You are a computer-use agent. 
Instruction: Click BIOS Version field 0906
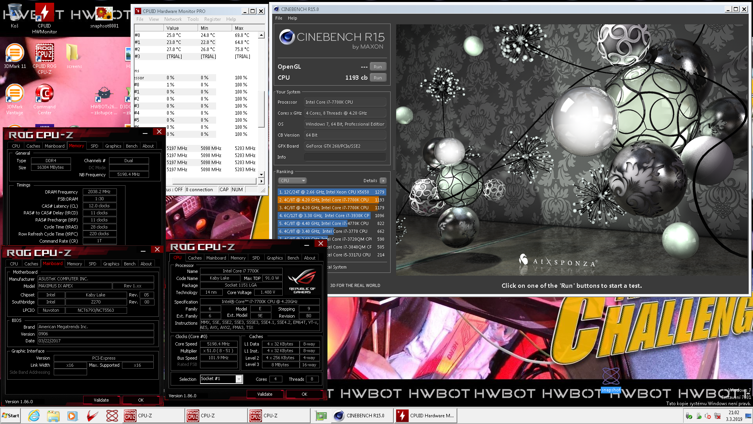point(96,334)
